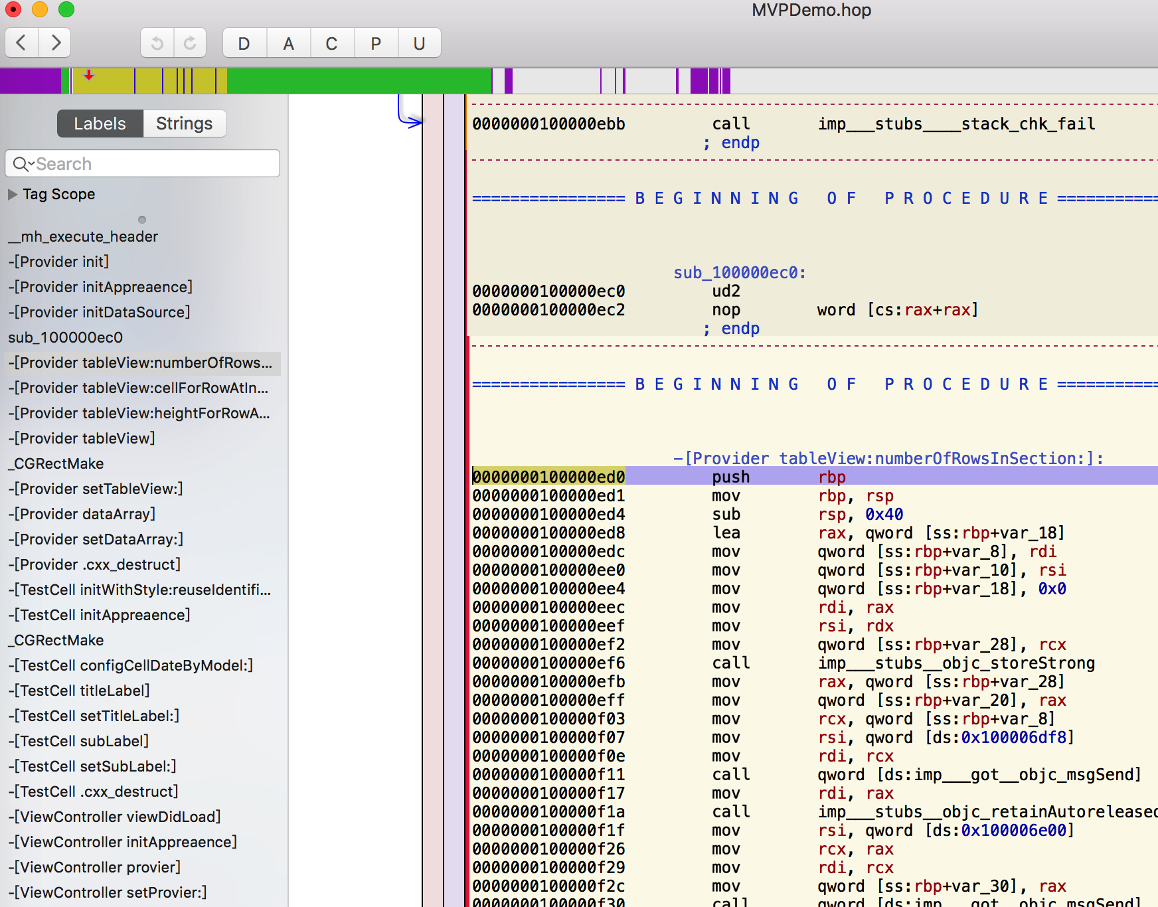Click imp___stubs____stack_chk_fail operand
Image resolution: width=1158 pixels, height=907 pixels.
click(x=956, y=124)
